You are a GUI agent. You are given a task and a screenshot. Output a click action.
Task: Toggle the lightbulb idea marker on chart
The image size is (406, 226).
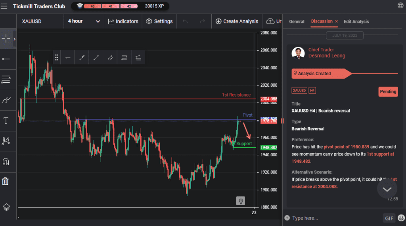click(x=240, y=201)
